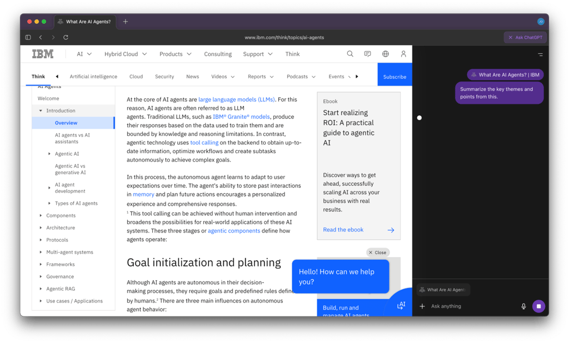Select the Cloud tab
The height and width of the screenshot is (343, 569).
pyautogui.click(x=136, y=77)
